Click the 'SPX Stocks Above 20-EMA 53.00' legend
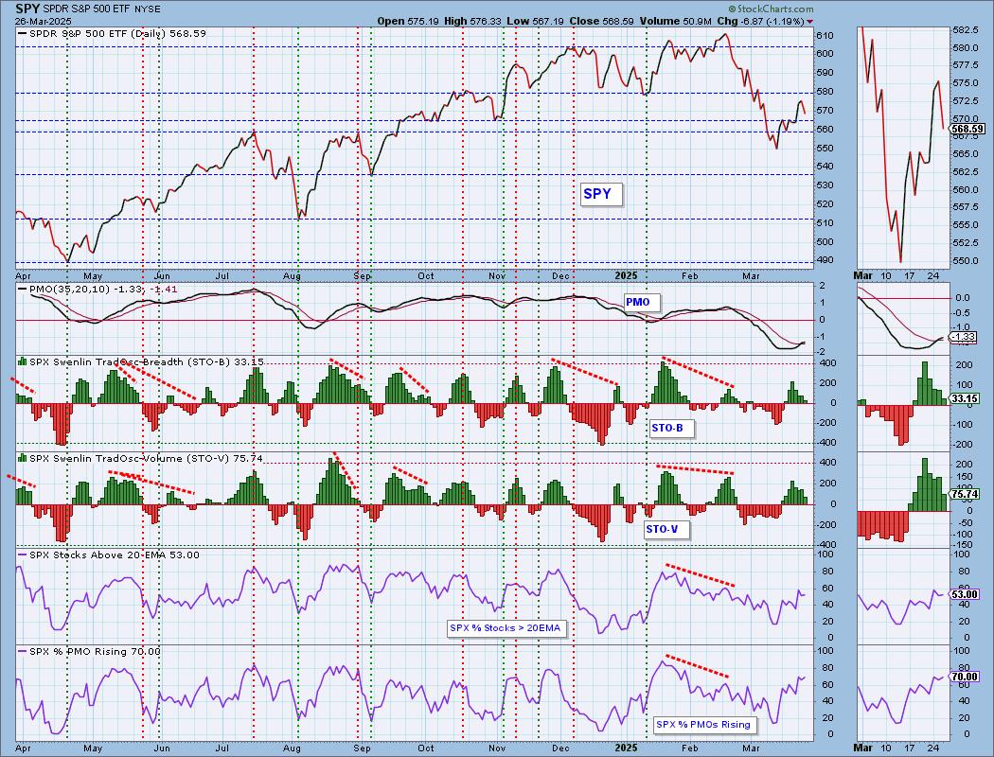The width and height of the screenshot is (994, 757). click(115, 555)
